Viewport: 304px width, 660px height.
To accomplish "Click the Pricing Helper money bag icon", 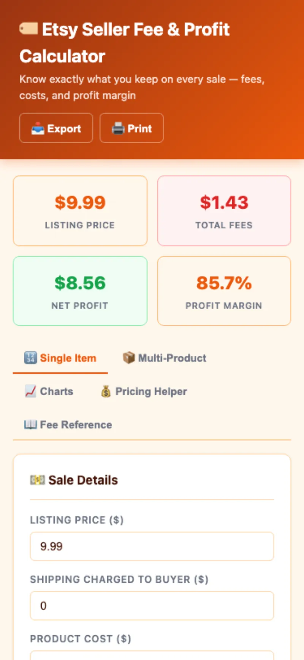I will click(106, 391).
